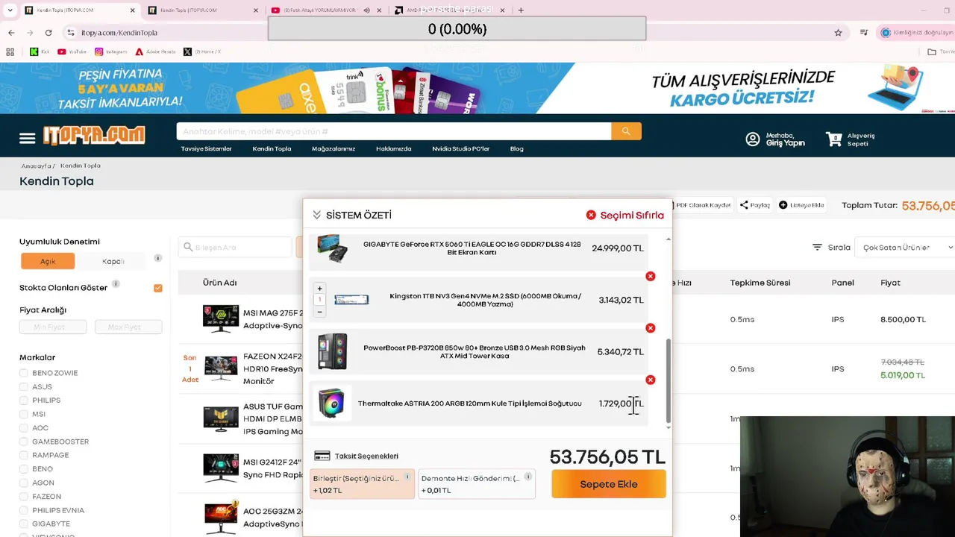Open the Nvidia Studio PC'ler menu item
Screen dimensions: 955x537
click(461, 148)
